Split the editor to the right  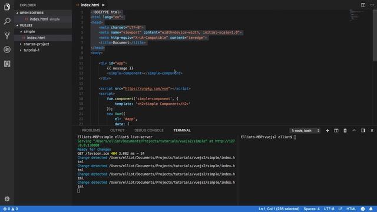(363, 5)
